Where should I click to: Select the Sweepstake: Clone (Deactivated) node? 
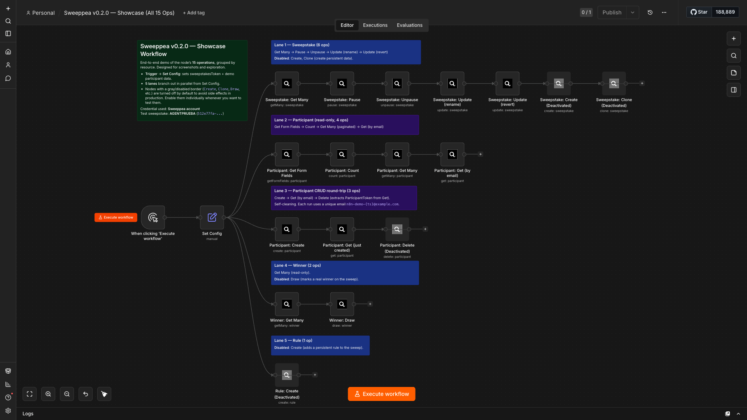tap(614, 83)
